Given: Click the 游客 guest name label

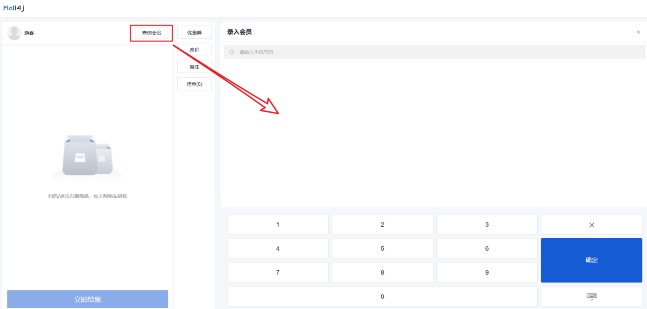Looking at the screenshot, I should coord(29,33).
